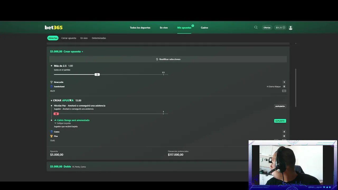Click the page vertical scrollbar
The width and height of the screenshot is (338, 190).
(296, 88)
